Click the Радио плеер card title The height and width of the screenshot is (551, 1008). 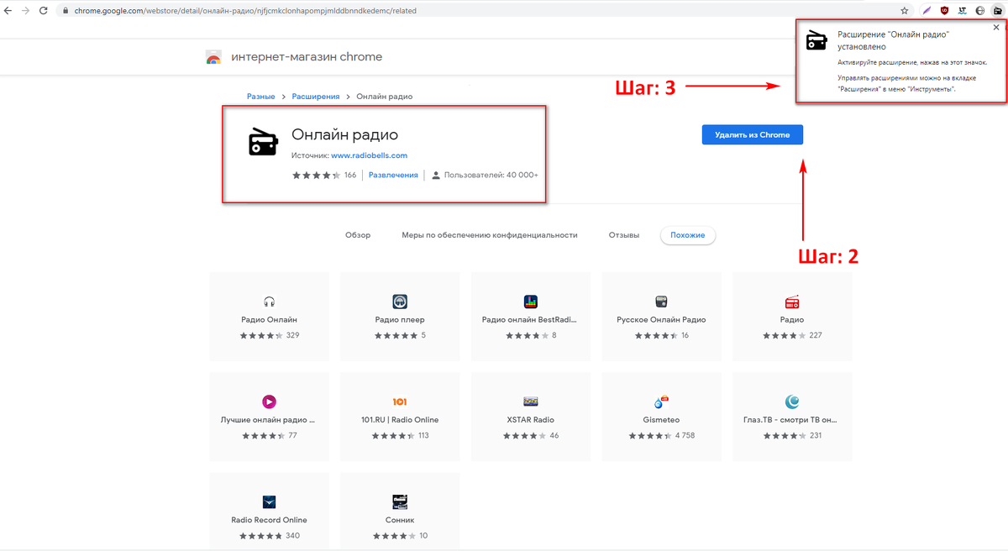pyautogui.click(x=400, y=319)
